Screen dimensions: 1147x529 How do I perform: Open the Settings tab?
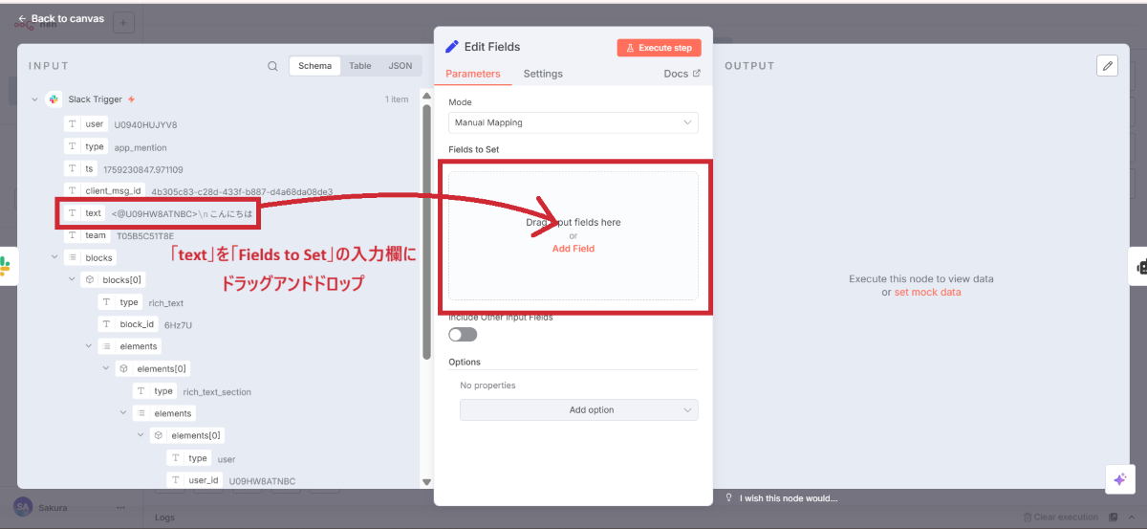click(x=543, y=74)
